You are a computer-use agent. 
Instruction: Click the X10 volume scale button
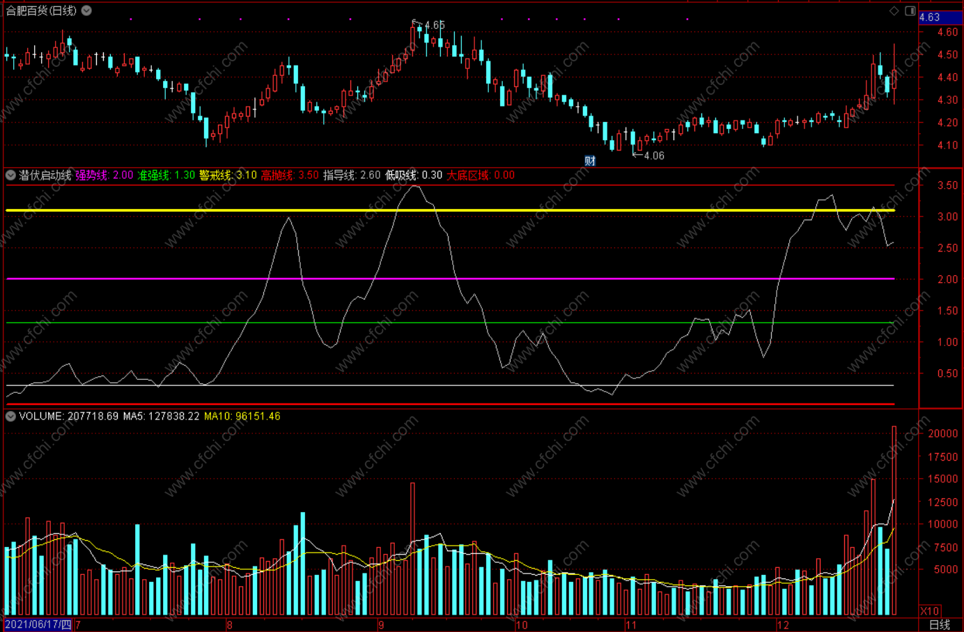(930, 610)
